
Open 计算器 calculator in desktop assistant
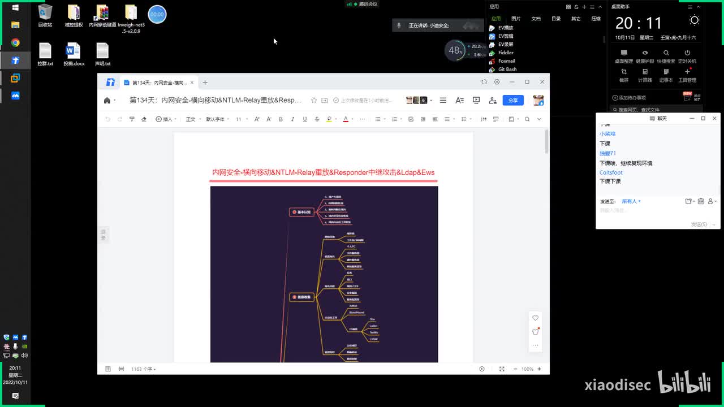645,75
